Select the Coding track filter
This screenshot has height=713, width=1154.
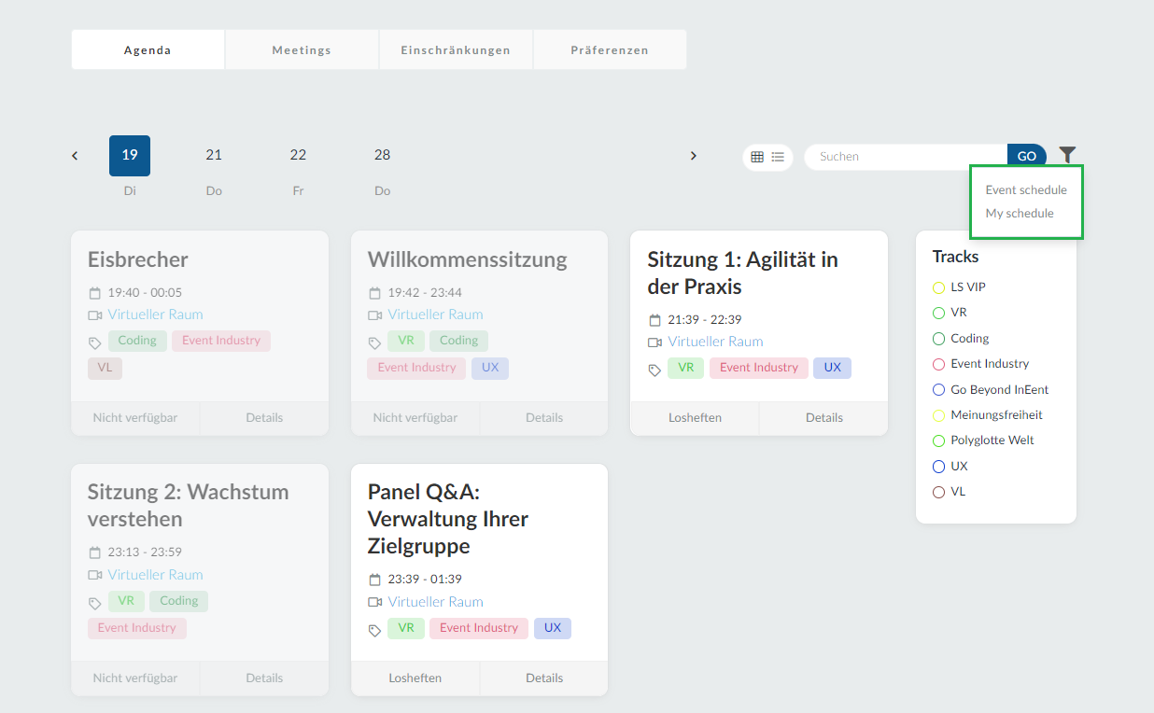pos(939,339)
